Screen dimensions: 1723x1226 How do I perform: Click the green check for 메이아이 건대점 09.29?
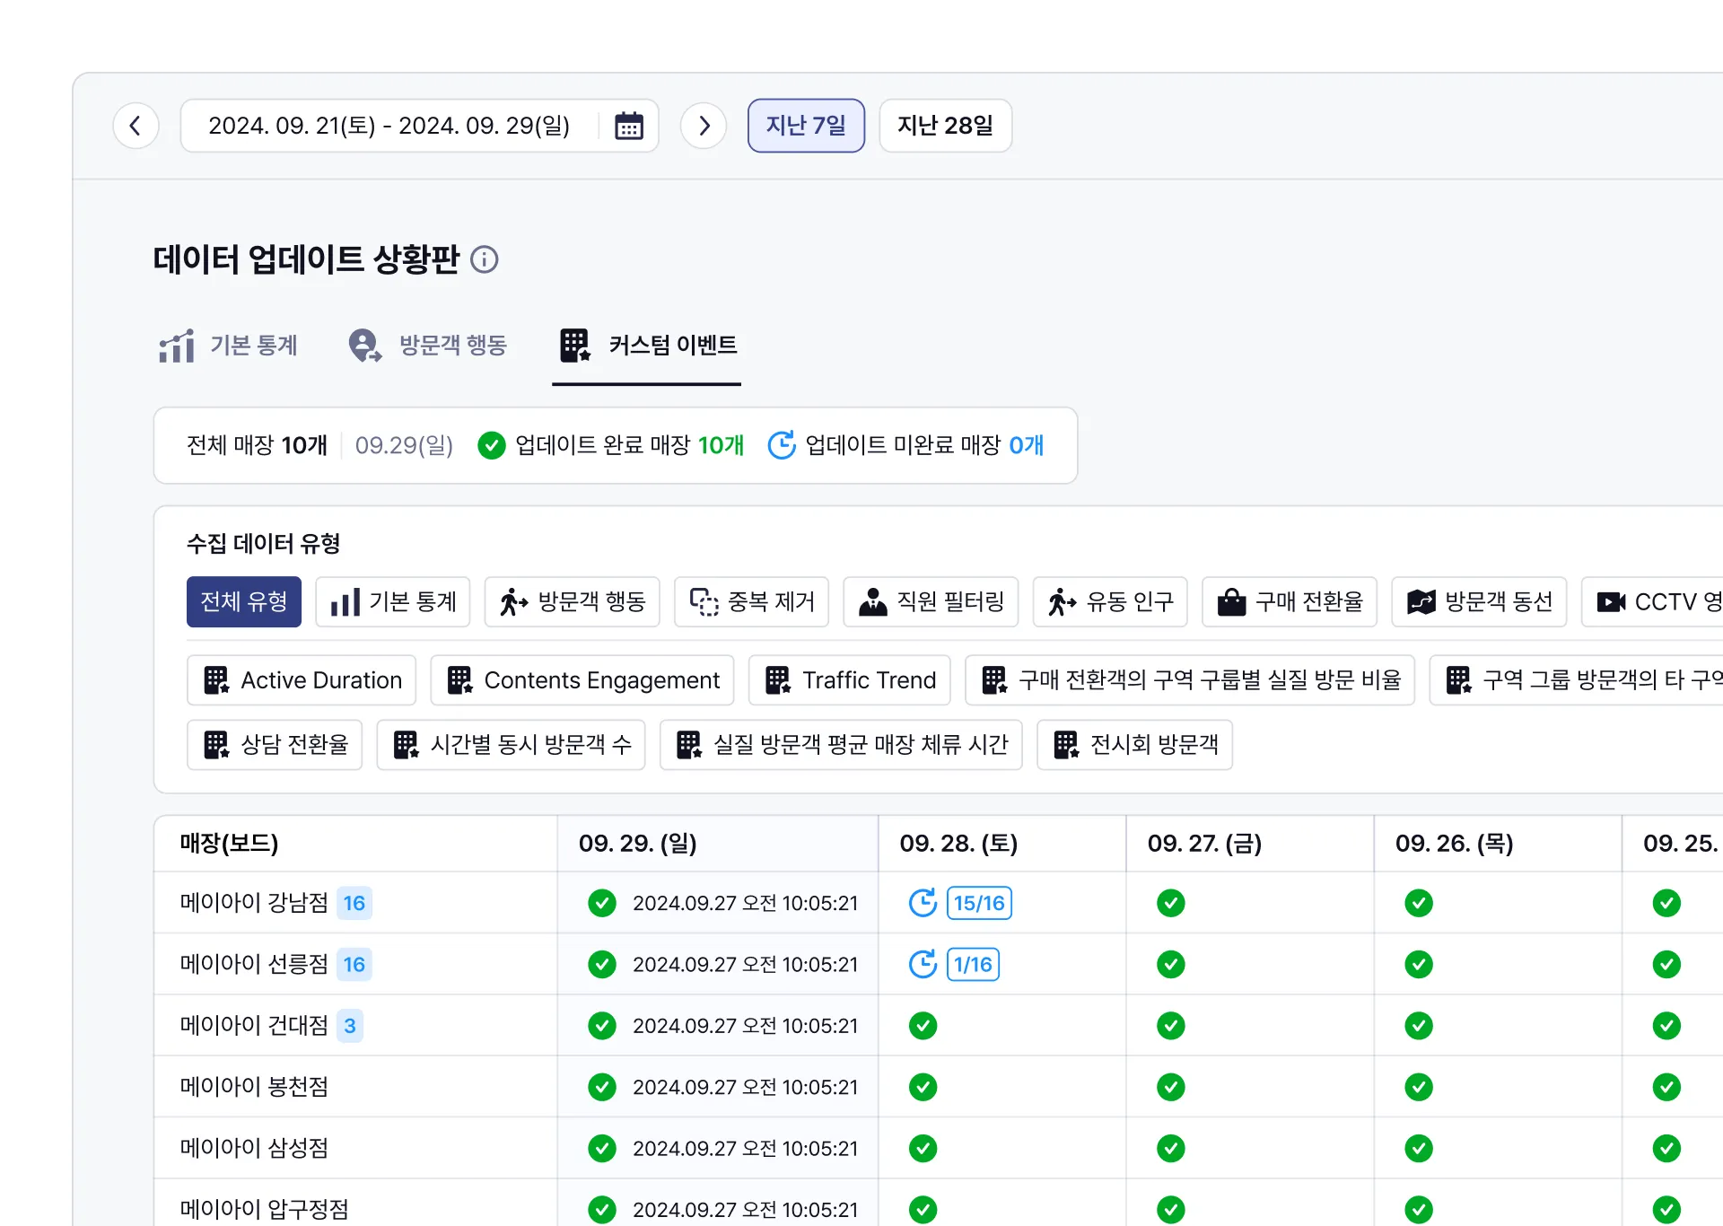602,1025
